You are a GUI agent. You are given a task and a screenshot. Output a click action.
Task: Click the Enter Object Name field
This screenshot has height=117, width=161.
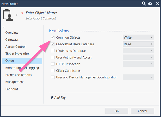(x=41, y=13)
